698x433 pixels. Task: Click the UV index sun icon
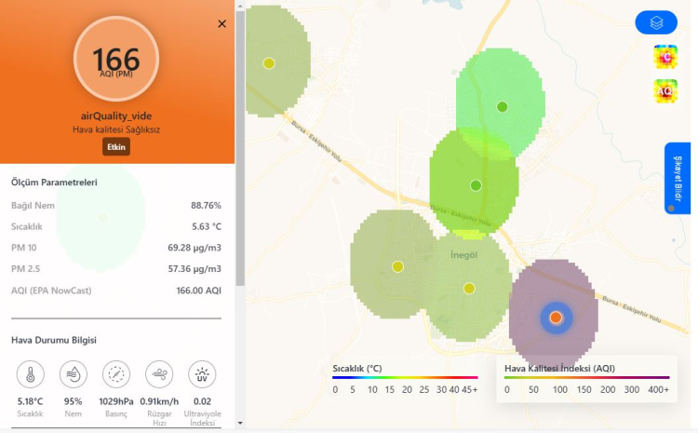click(202, 374)
